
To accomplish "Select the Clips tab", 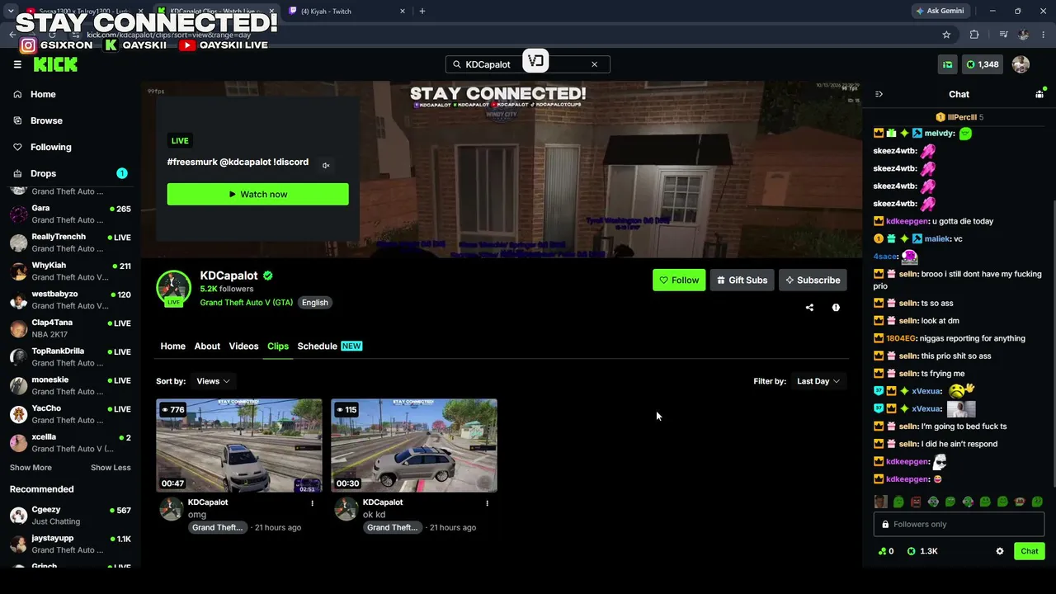I will pos(278,346).
